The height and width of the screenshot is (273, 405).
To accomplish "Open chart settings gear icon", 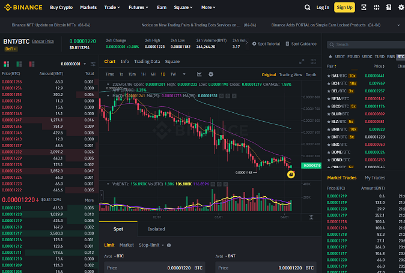I will pyautogui.click(x=211, y=74).
